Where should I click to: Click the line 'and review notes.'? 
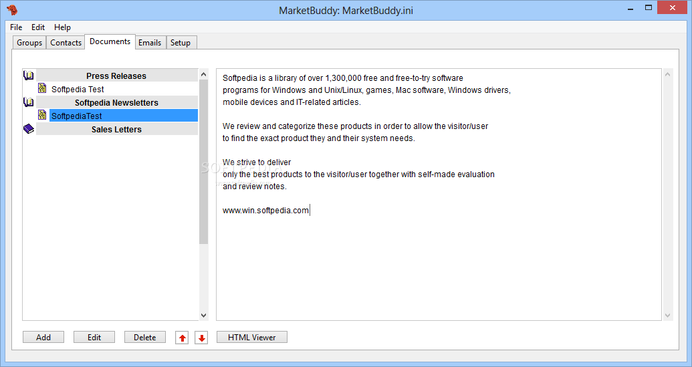click(x=255, y=186)
